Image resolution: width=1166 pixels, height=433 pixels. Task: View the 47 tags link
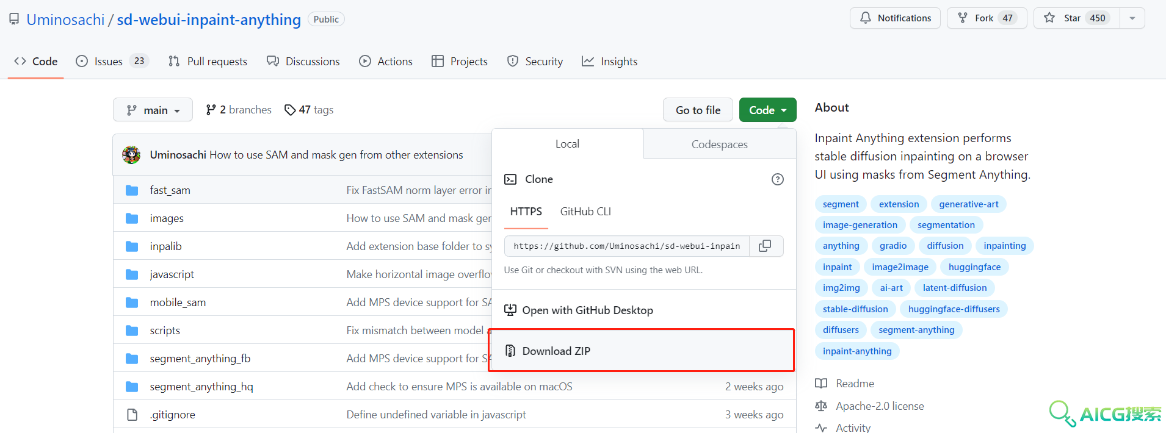(x=309, y=110)
